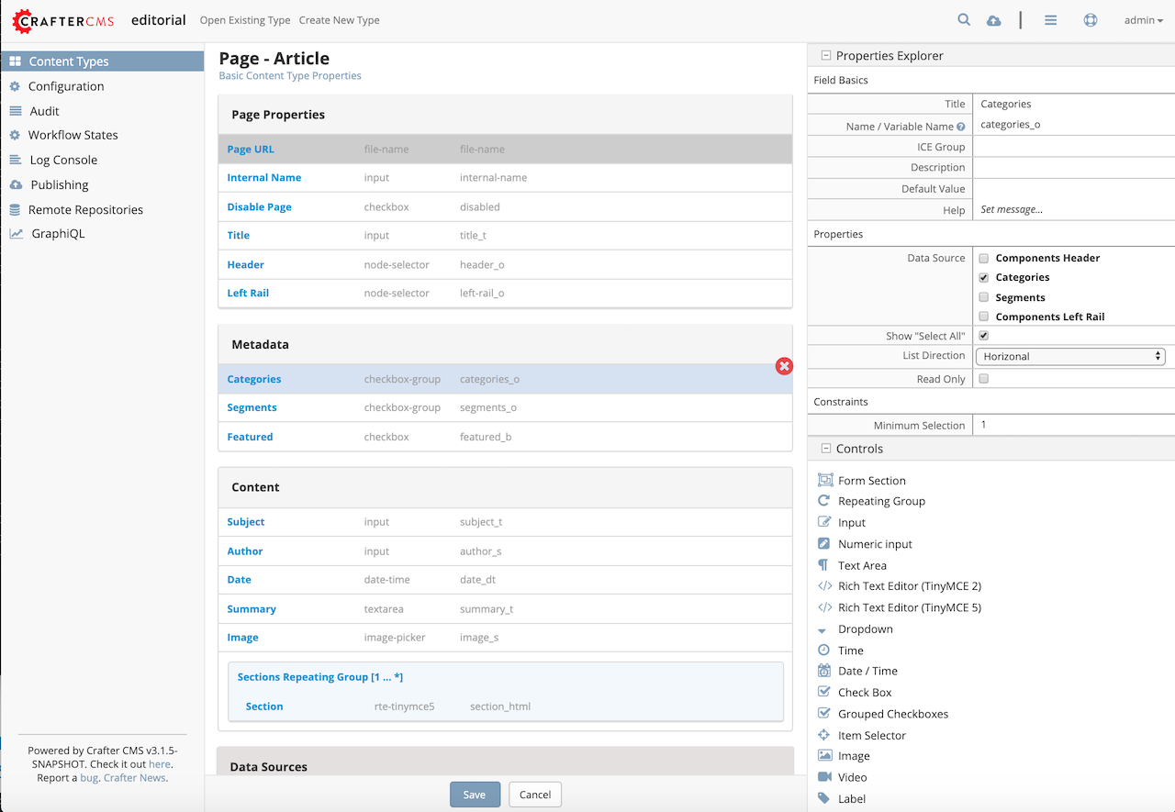The width and height of the screenshot is (1175, 812).
Task: Select the Segments field row
Action: [x=505, y=407]
